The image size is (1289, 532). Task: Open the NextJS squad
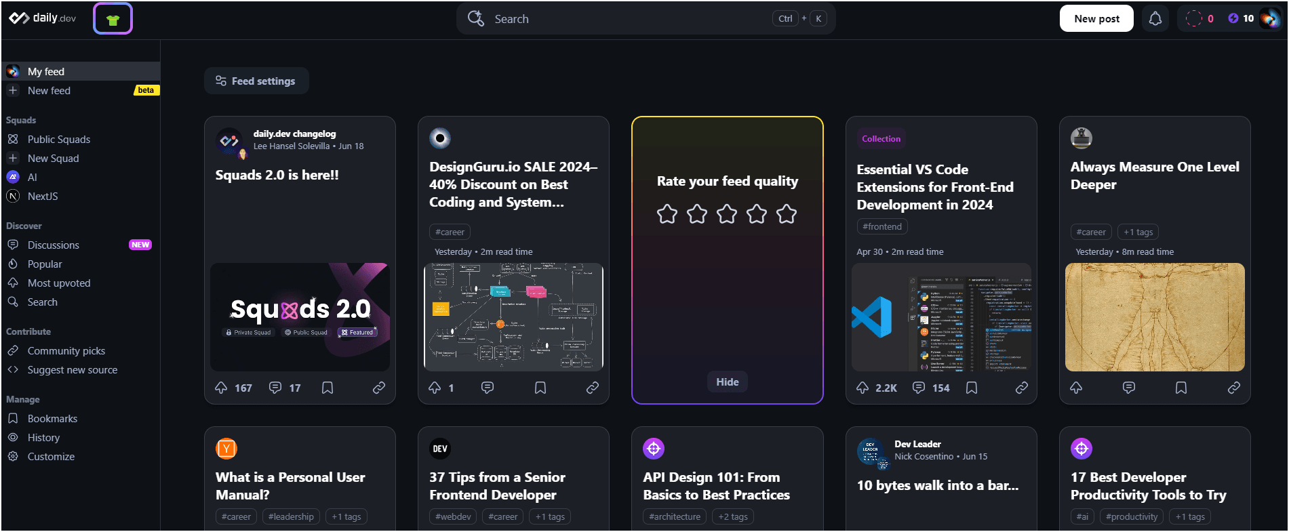pyautogui.click(x=81, y=196)
